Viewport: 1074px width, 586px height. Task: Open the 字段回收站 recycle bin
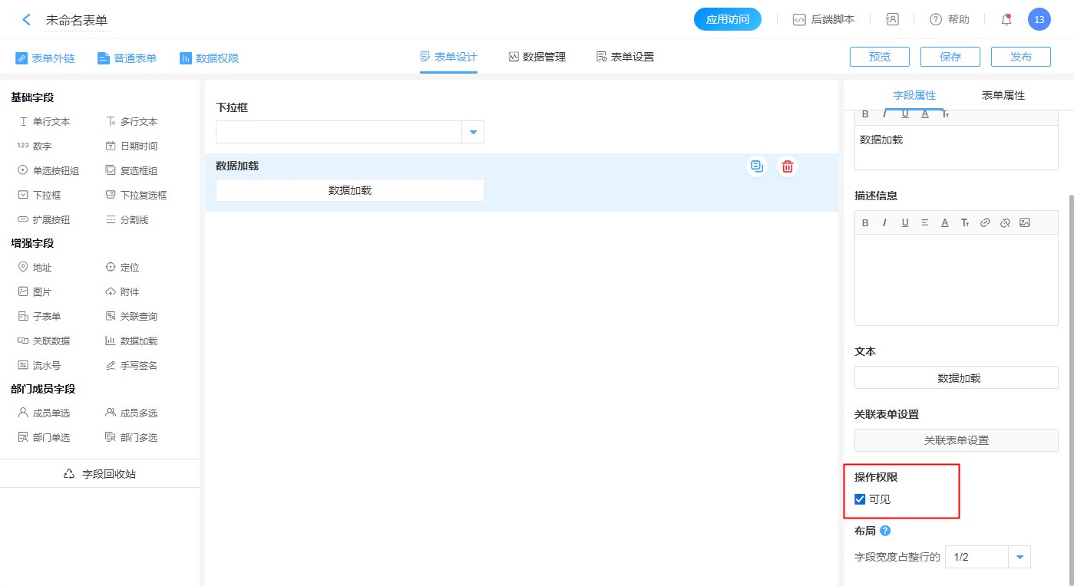pyautogui.click(x=100, y=474)
